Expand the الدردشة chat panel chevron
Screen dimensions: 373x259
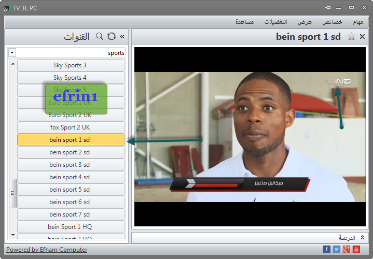click(362, 237)
